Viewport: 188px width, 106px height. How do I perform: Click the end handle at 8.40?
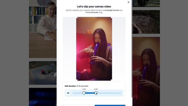click(x=96, y=93)
